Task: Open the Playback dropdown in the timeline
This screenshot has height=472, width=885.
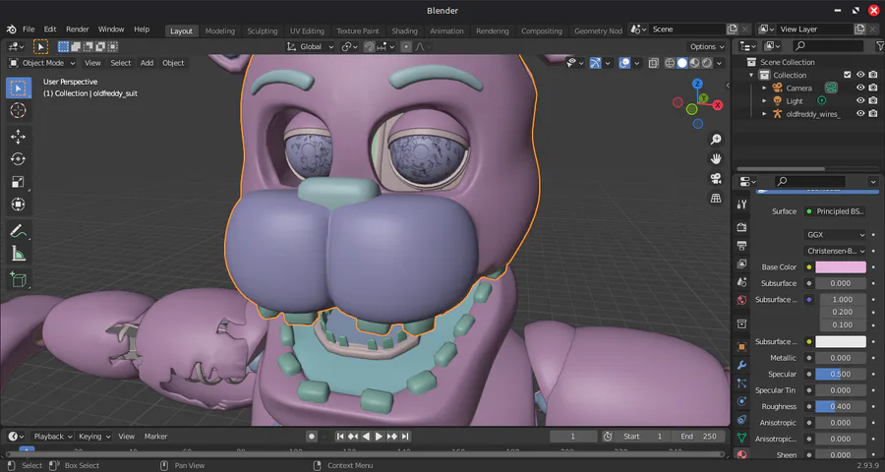Action: (x=52, y=437)
